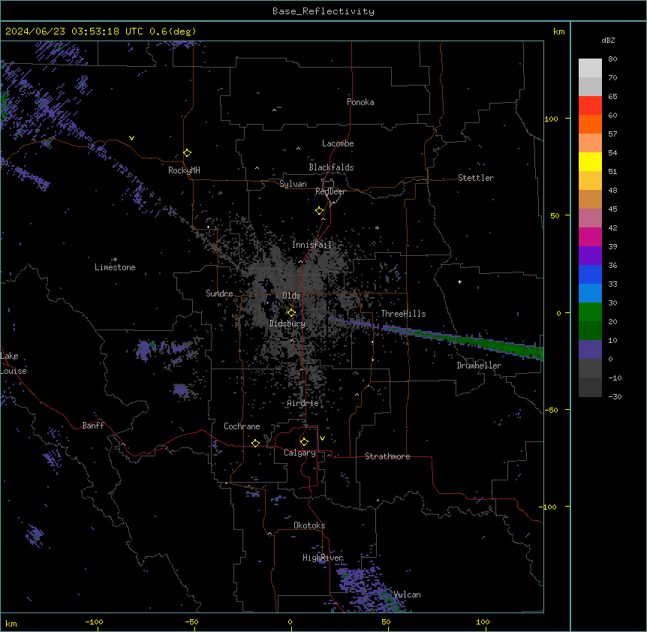Click the white plus marker northwest of Drumheller
Image resolution: width=647 pixels, height=632 pixels.
[459, 281]
